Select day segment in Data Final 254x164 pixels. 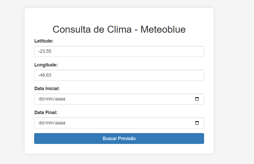click(41, 123)
